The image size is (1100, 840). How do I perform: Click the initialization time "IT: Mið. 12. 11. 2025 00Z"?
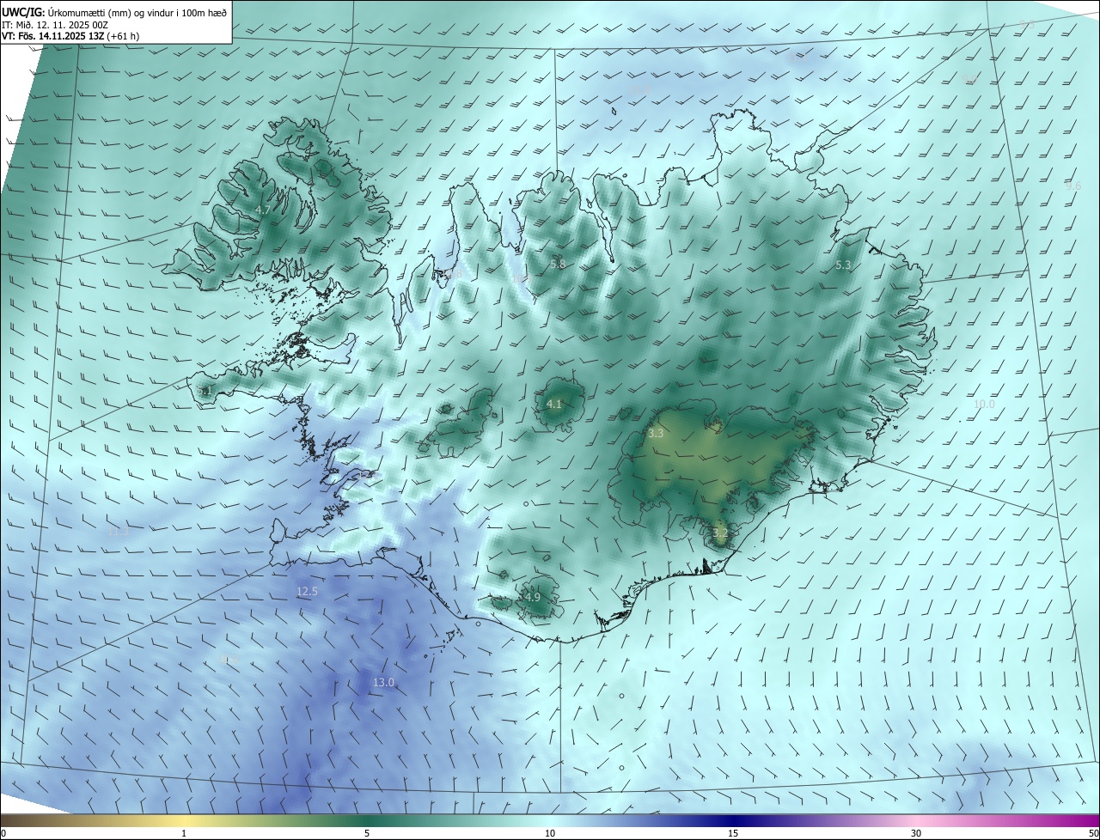(x=55, y=24)
